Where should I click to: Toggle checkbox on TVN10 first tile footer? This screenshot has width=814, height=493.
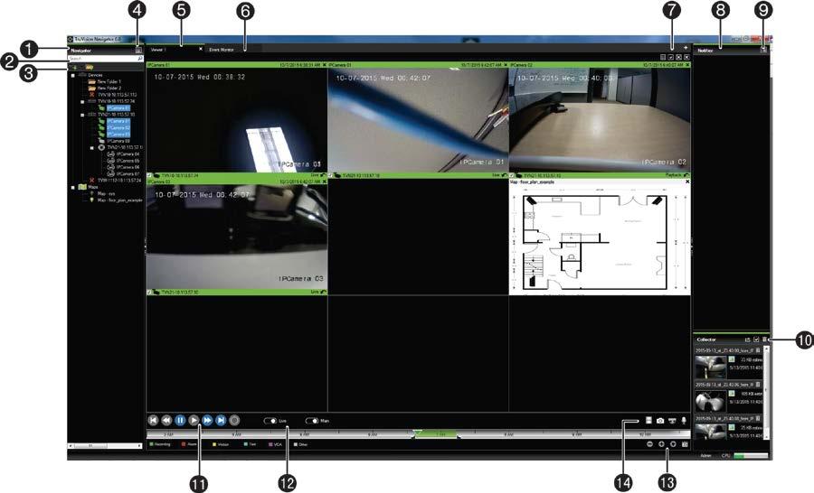click(149, 176)
